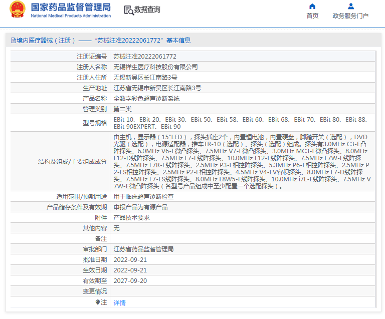
Task: Click attachment value 产品技术要求
Action: [x=132, y=218]
